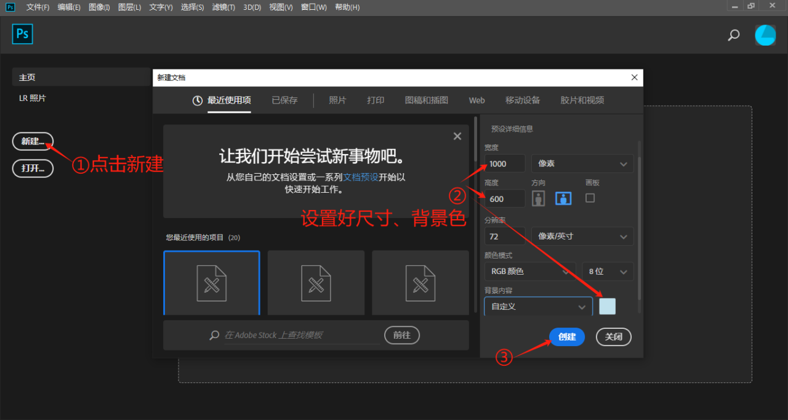
Task: Click the preset details panel scrollbar
Action: point(639,228)
